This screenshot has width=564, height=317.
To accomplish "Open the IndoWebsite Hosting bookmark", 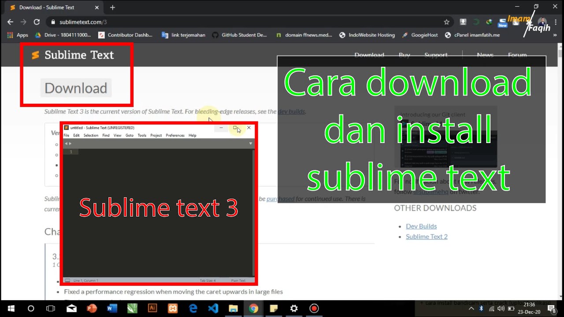I will [367, 35].
